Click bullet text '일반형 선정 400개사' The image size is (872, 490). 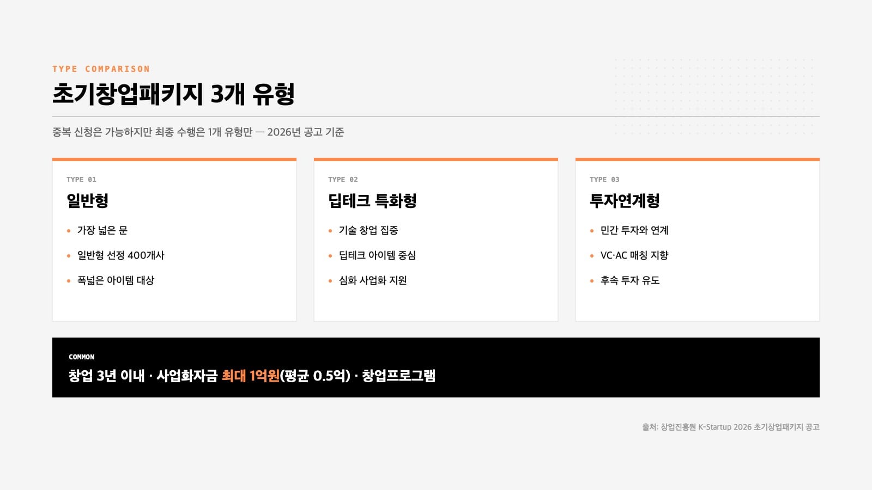coord(120,255)
